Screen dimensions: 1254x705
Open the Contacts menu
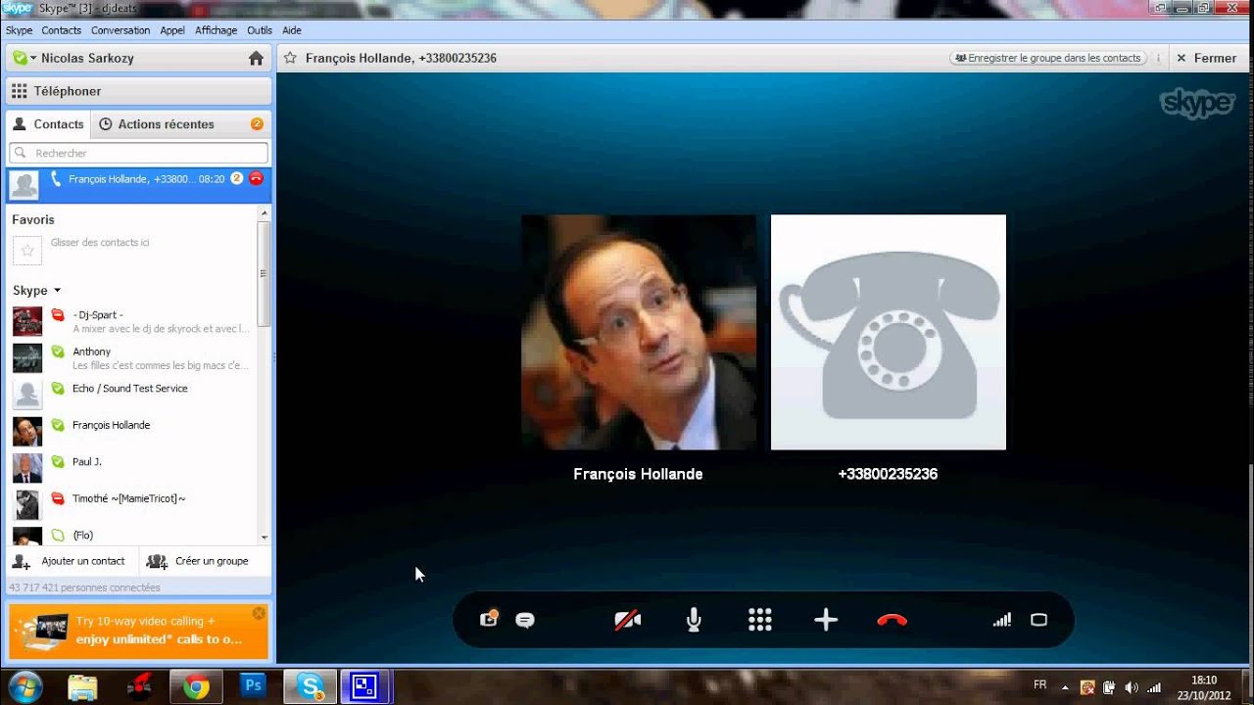tap(62, 30)
